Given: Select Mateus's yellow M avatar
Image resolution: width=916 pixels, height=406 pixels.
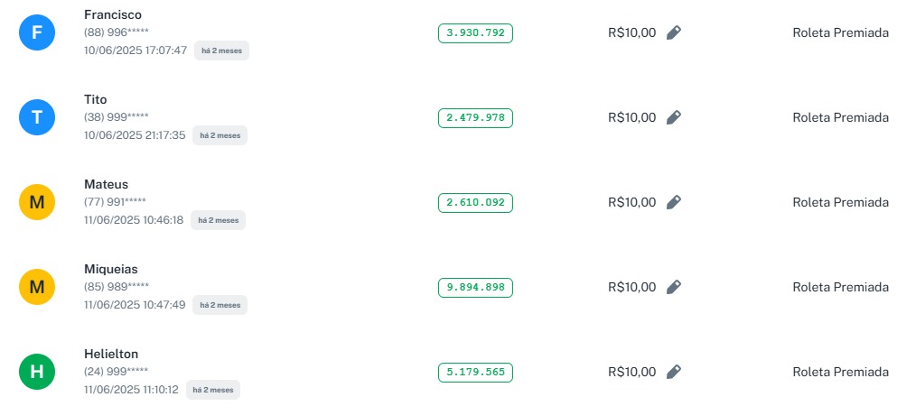Looking at the screenshot, I should (37, 203).
